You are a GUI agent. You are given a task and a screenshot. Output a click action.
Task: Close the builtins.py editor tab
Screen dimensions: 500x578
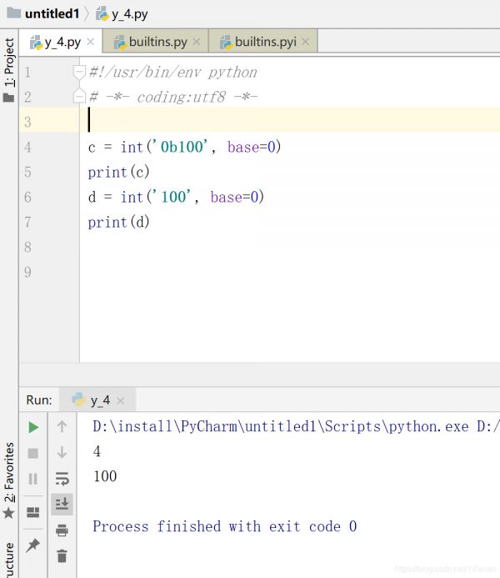click(x=197, y=42)
